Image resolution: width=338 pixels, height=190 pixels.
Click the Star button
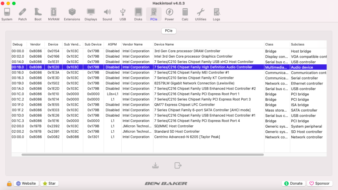click(49, 183)
